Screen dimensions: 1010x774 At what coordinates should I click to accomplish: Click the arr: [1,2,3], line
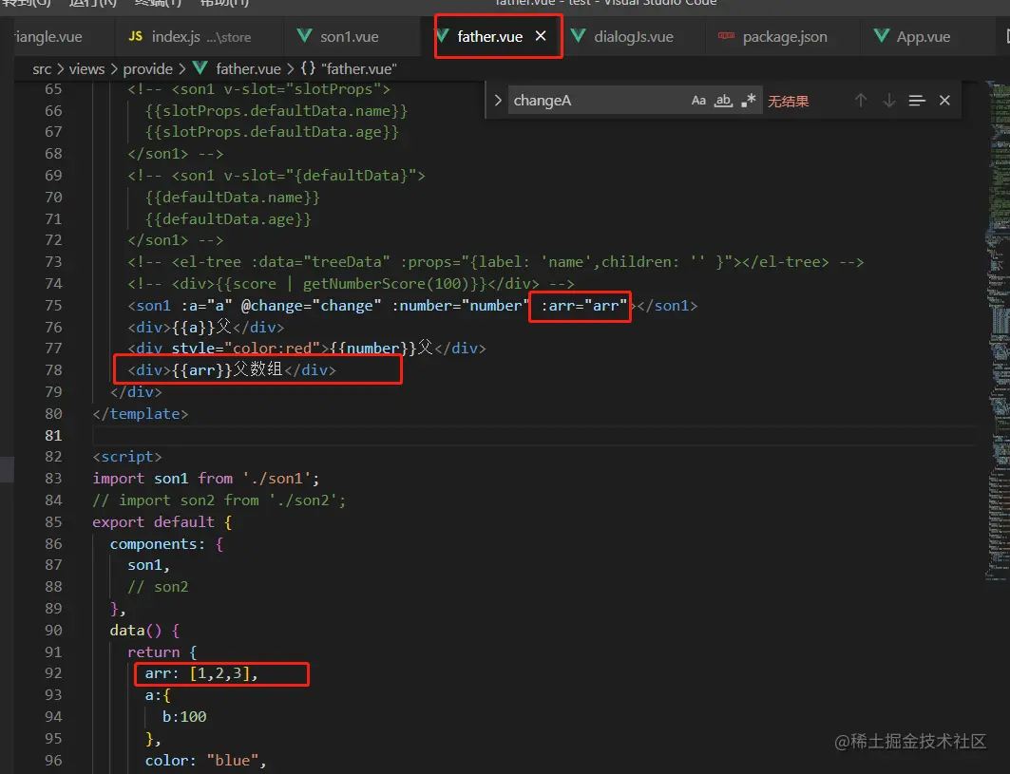click(201, 673)
